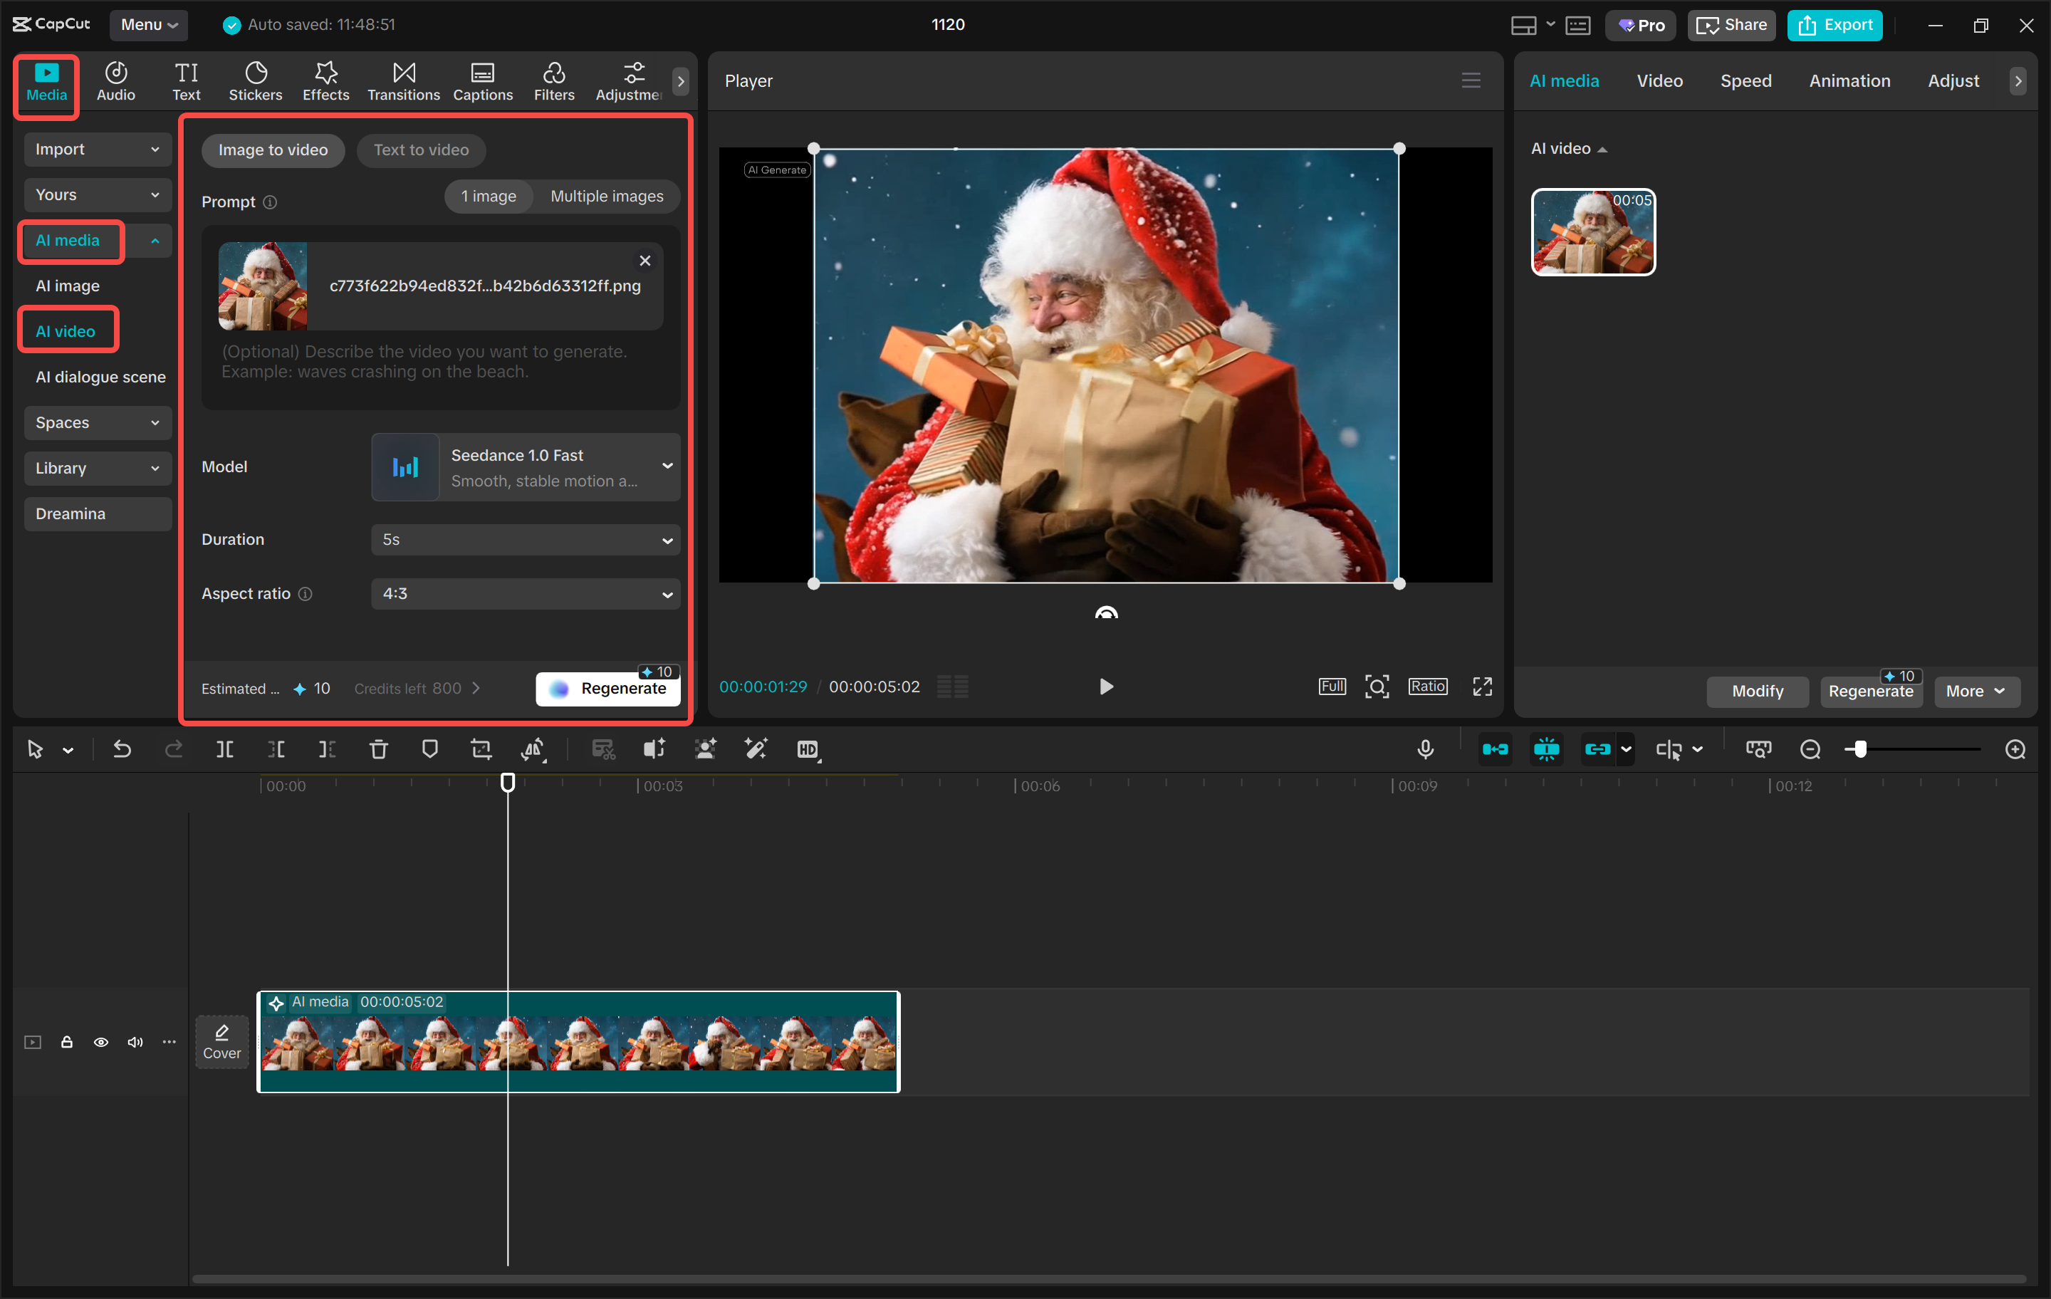Switch to the Video tab in right panel

point(1659,81)
